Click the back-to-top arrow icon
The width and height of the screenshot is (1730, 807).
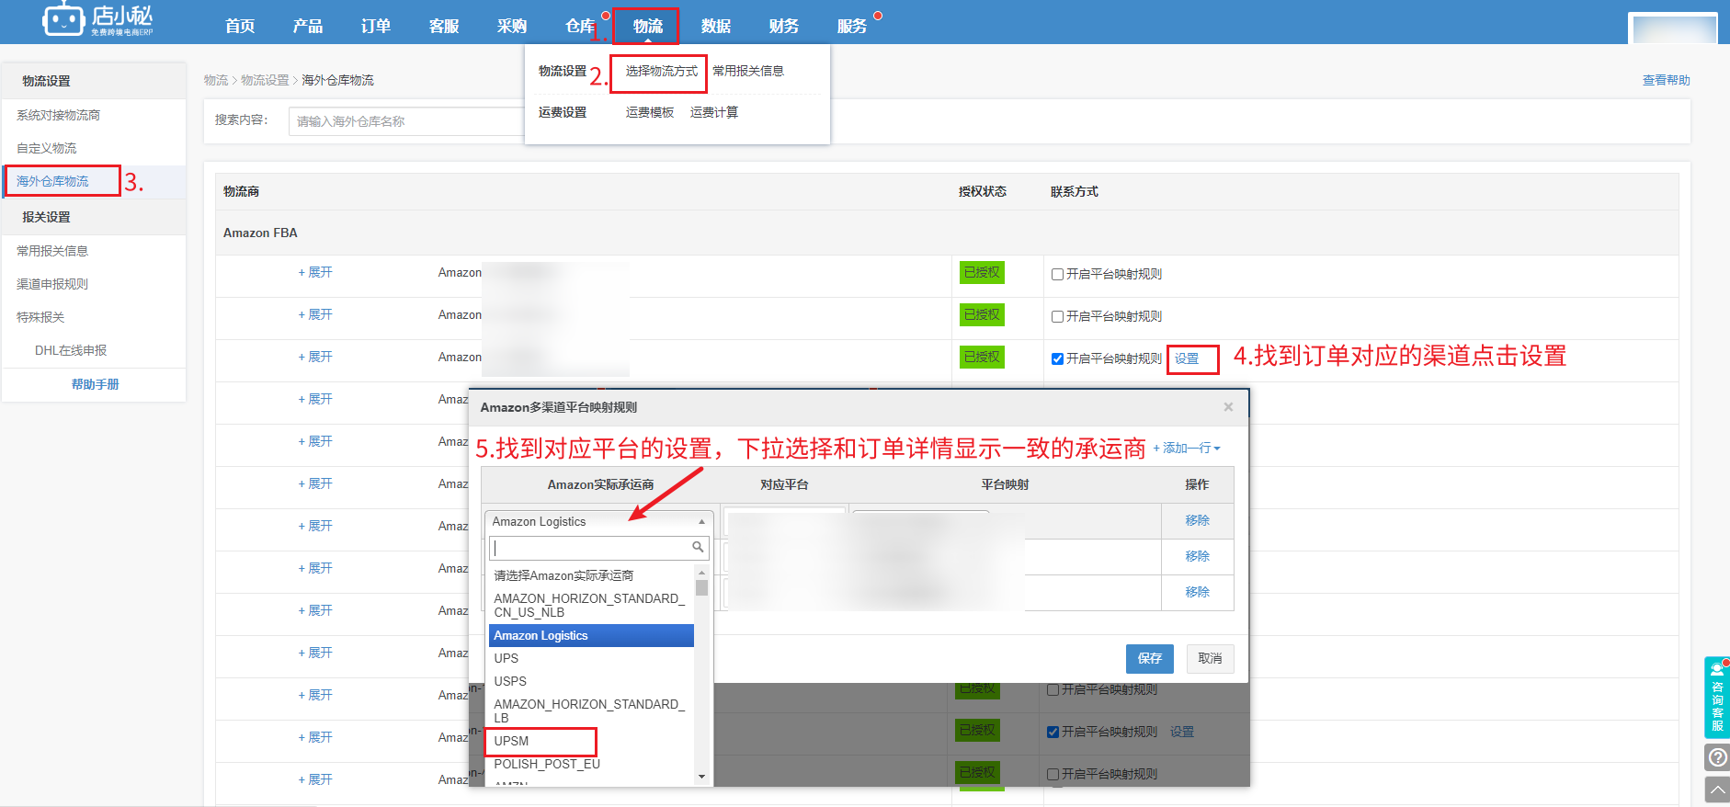[1716, 790]
